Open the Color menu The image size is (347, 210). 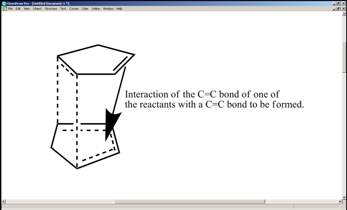click(x=85, y=9)
